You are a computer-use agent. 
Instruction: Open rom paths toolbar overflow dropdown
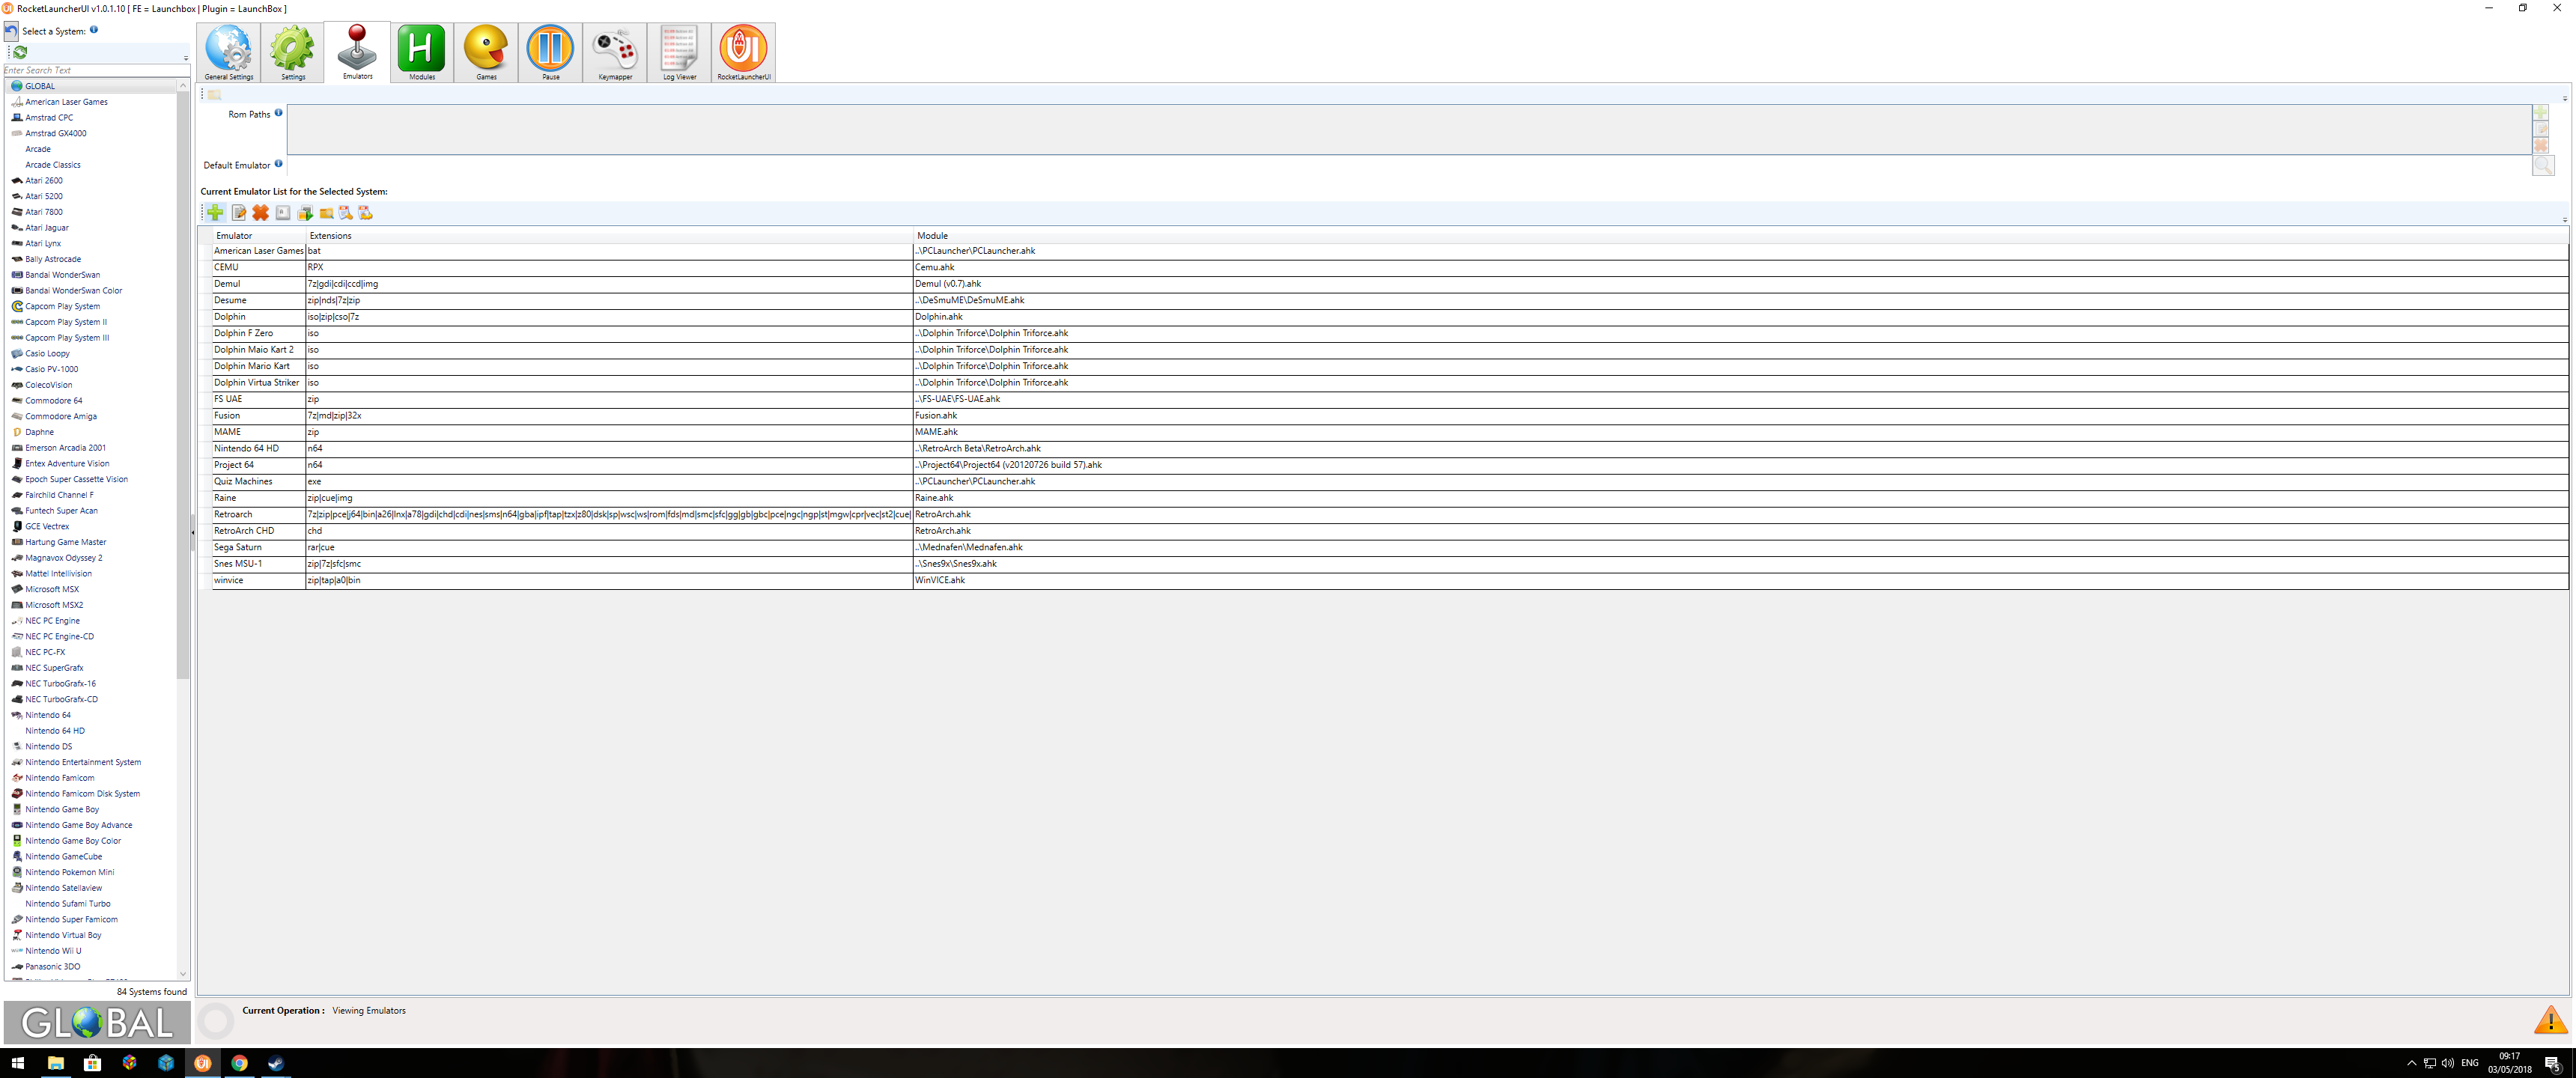pyautogui.click(x=2565, y=98)
